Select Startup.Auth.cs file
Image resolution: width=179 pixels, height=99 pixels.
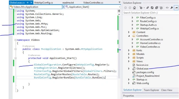tap(148, 25)
